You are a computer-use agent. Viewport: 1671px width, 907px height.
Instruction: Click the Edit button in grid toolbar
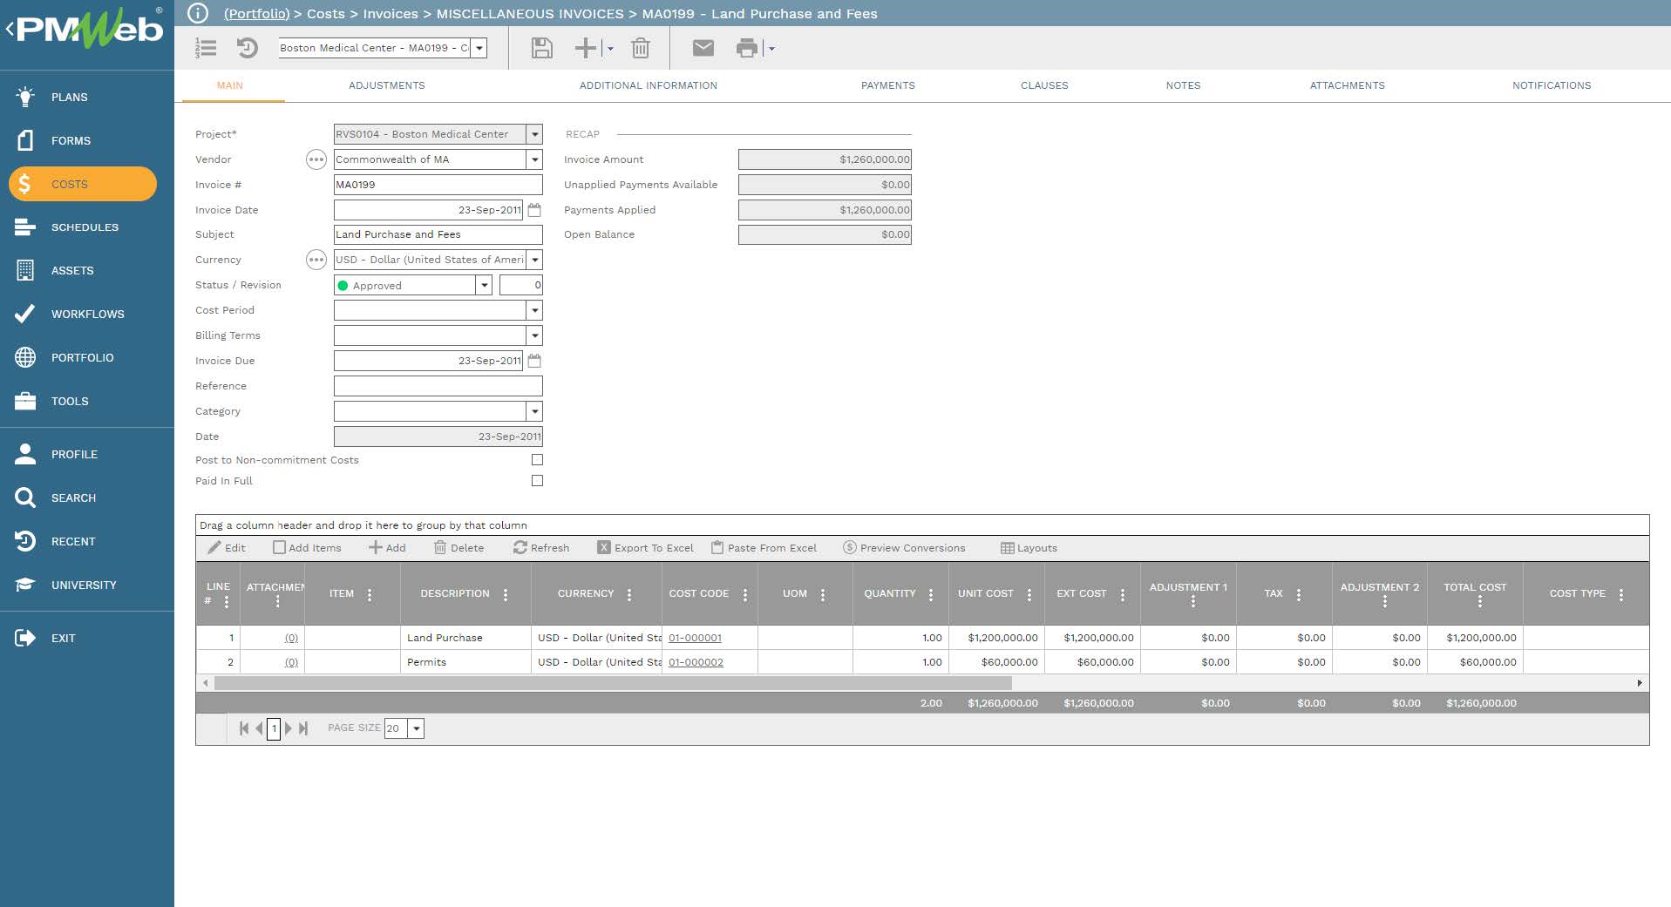[x=227, y=548]
